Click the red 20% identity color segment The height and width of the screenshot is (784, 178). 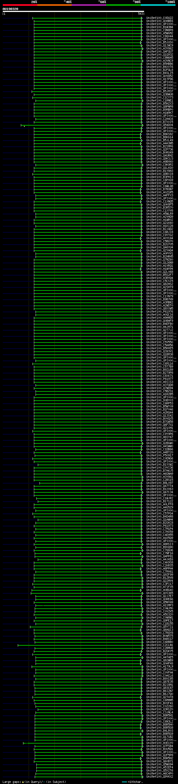click(20, 5)
